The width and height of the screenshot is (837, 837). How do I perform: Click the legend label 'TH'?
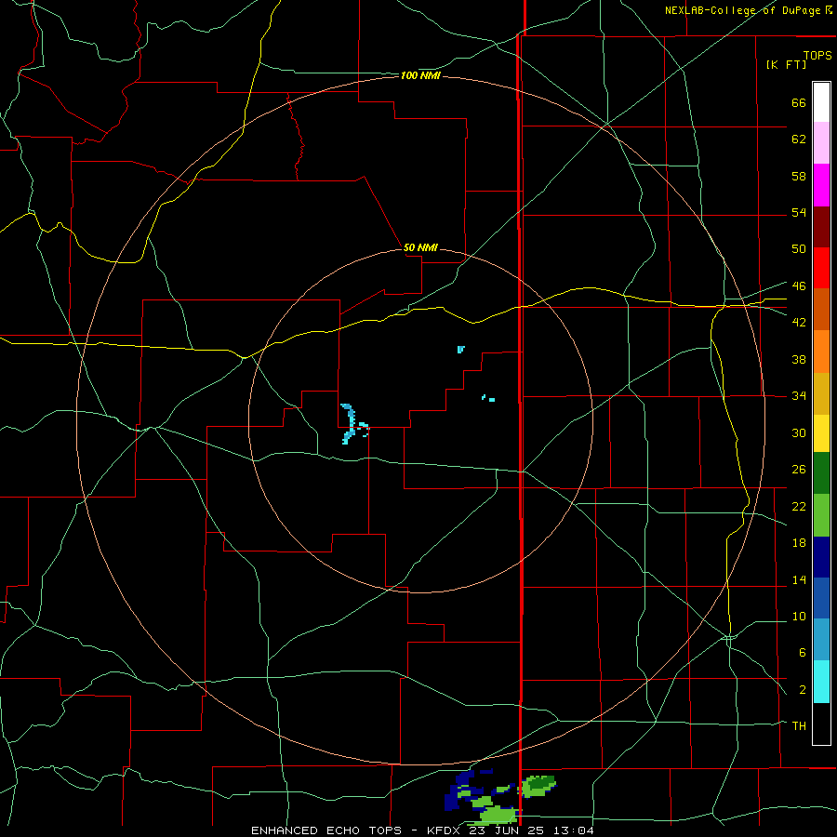click(799, 725)
